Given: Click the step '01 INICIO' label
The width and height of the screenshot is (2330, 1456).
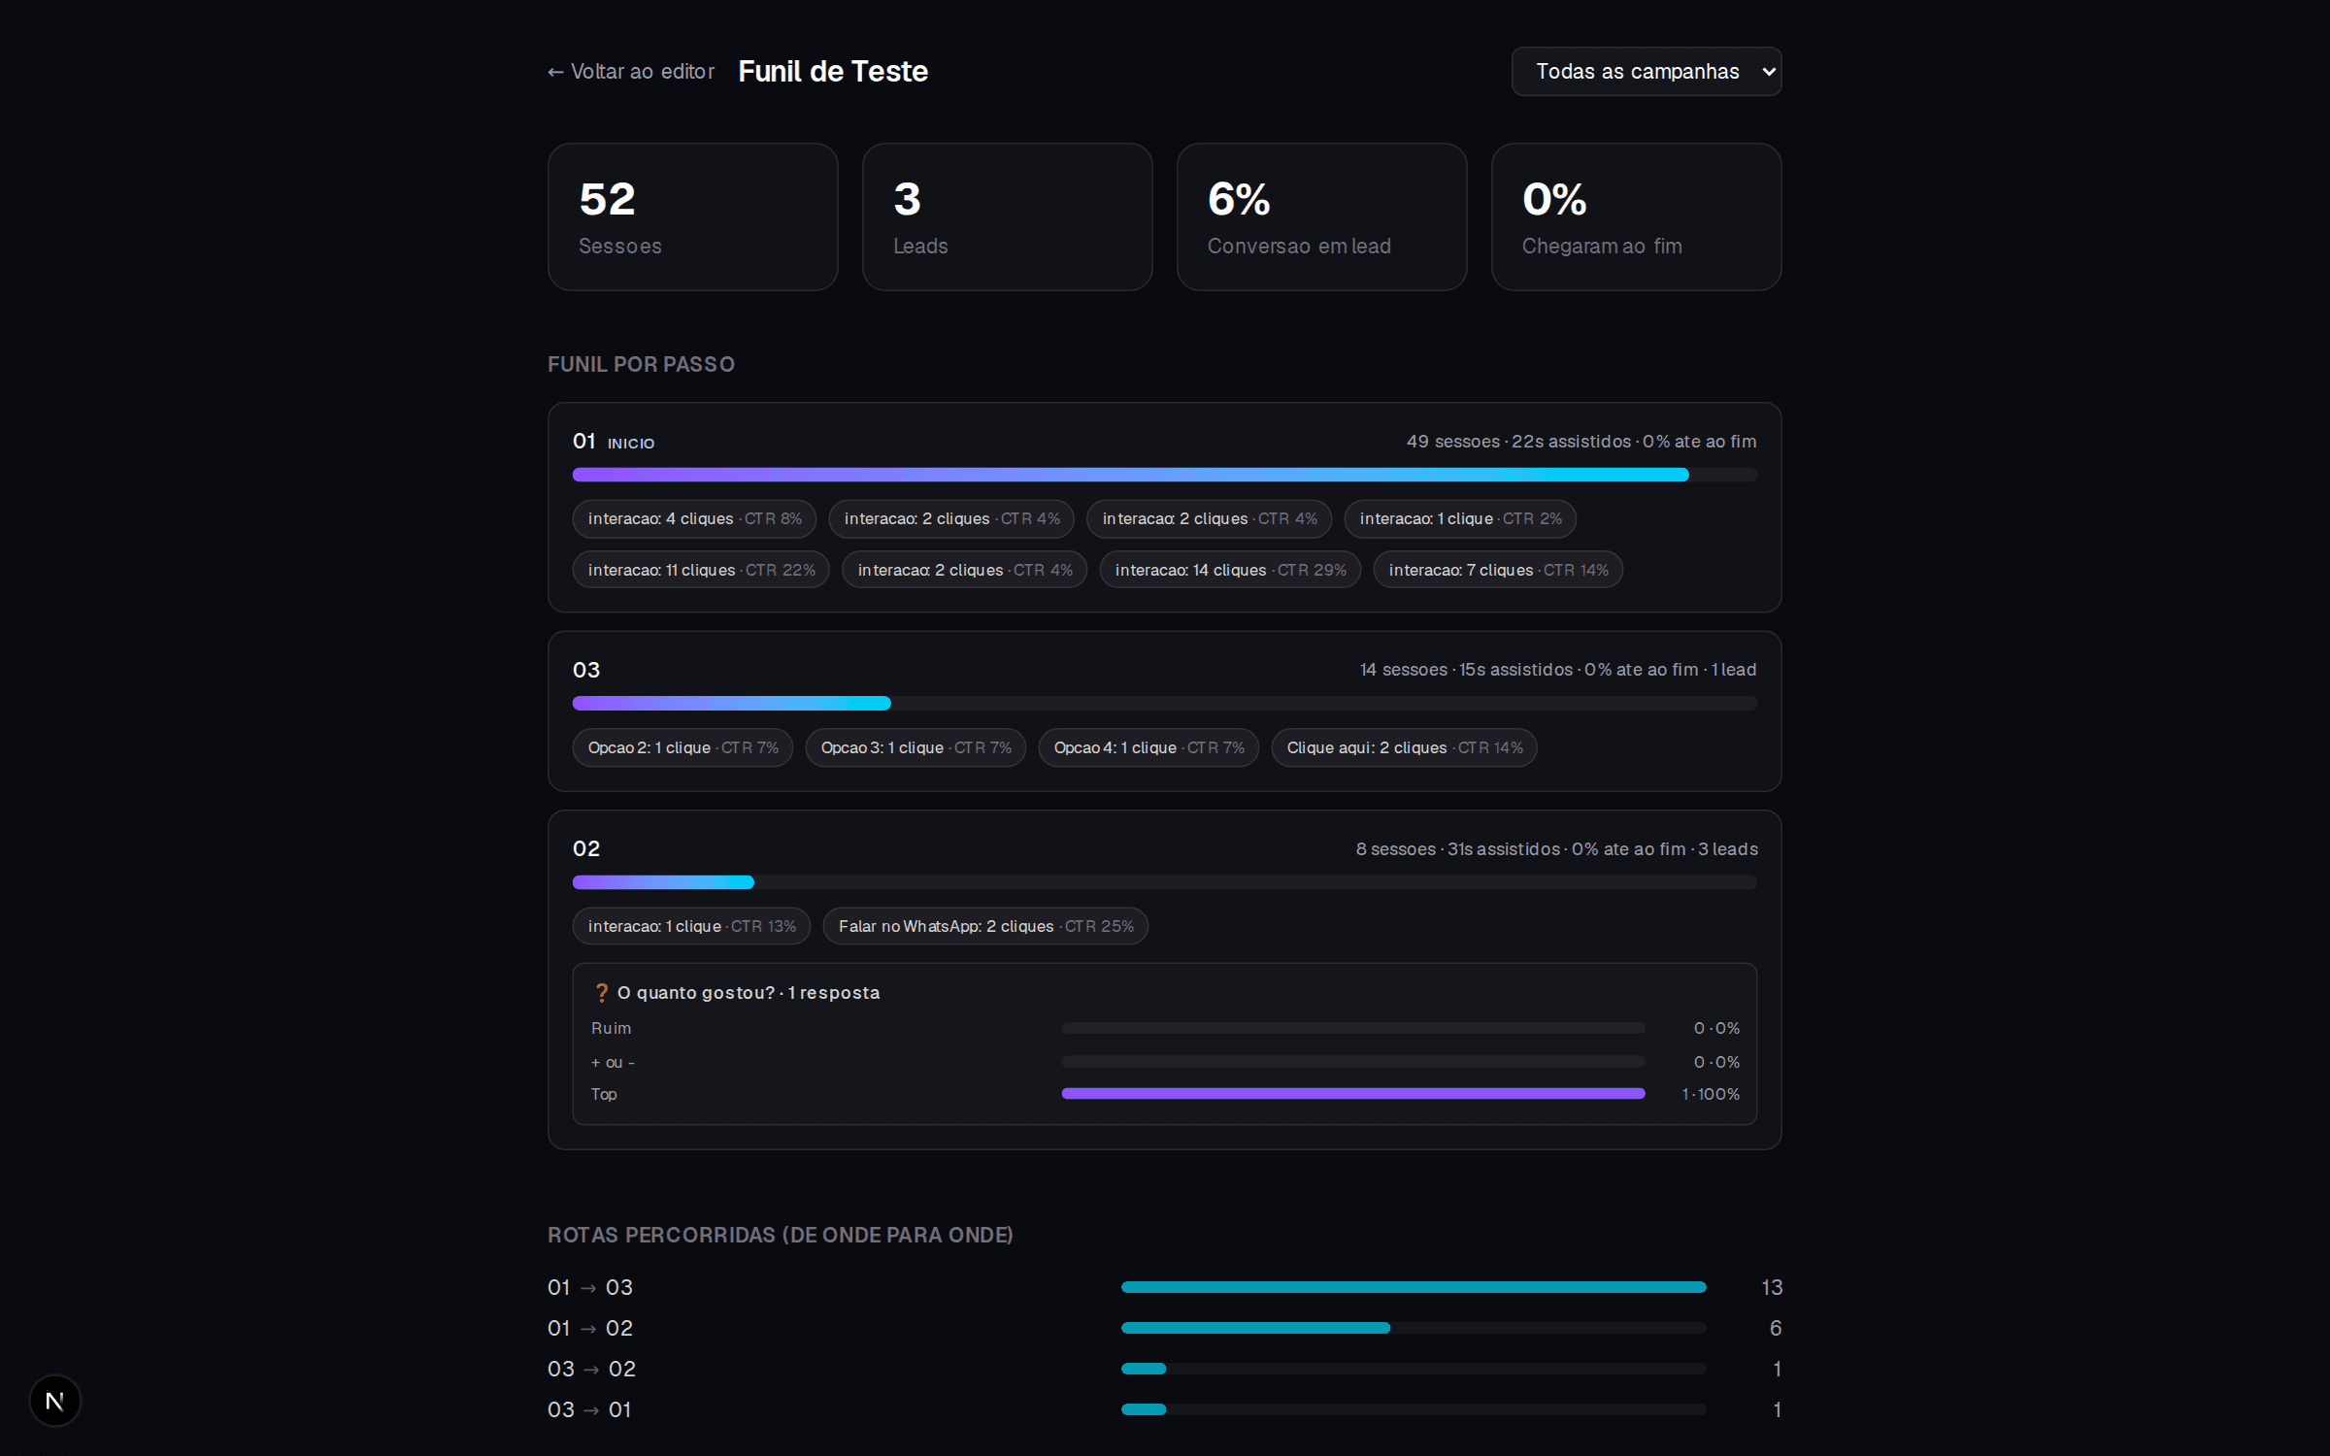Looking at the screenshot, I should pos(614,442).
